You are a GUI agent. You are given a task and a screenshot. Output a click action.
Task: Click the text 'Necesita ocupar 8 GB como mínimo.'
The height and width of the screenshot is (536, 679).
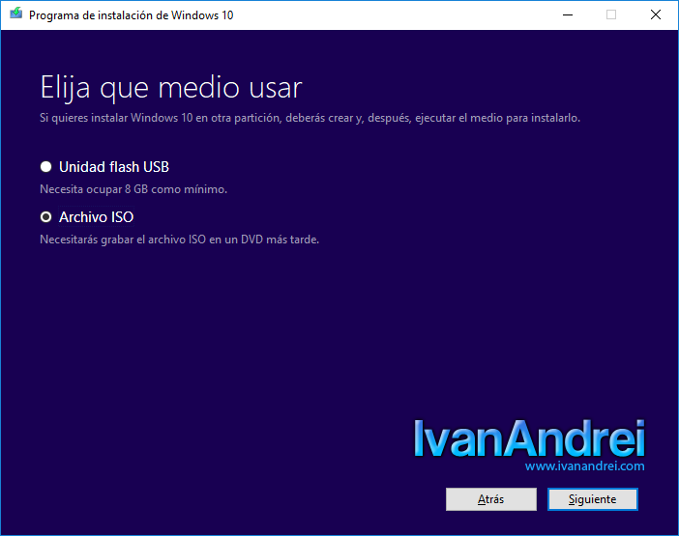pyautogui.click(x=133, y=189)
